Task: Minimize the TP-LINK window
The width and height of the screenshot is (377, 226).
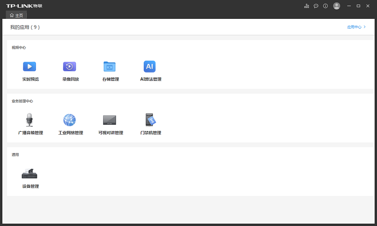Action: 349,6
